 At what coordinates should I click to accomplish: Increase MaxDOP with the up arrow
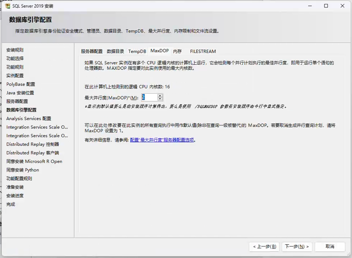[160, 96]
